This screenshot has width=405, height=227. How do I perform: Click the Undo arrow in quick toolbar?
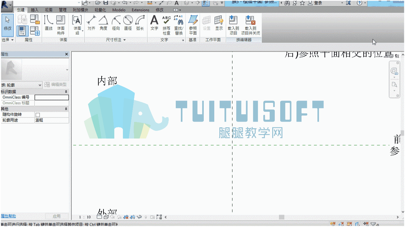coord(124,3)
